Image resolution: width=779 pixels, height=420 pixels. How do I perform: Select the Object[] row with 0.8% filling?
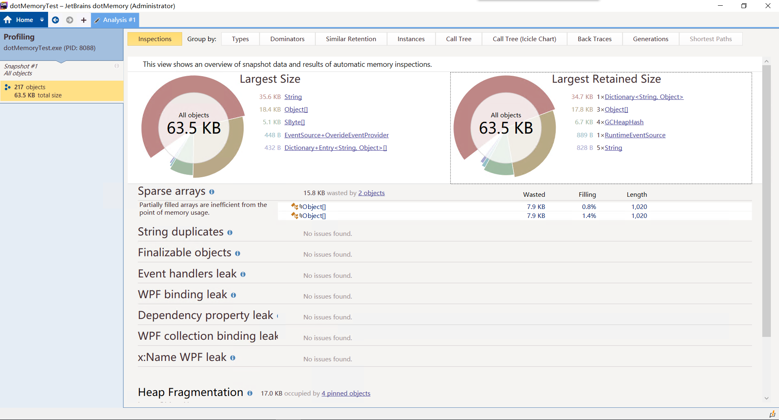[515, 207]
